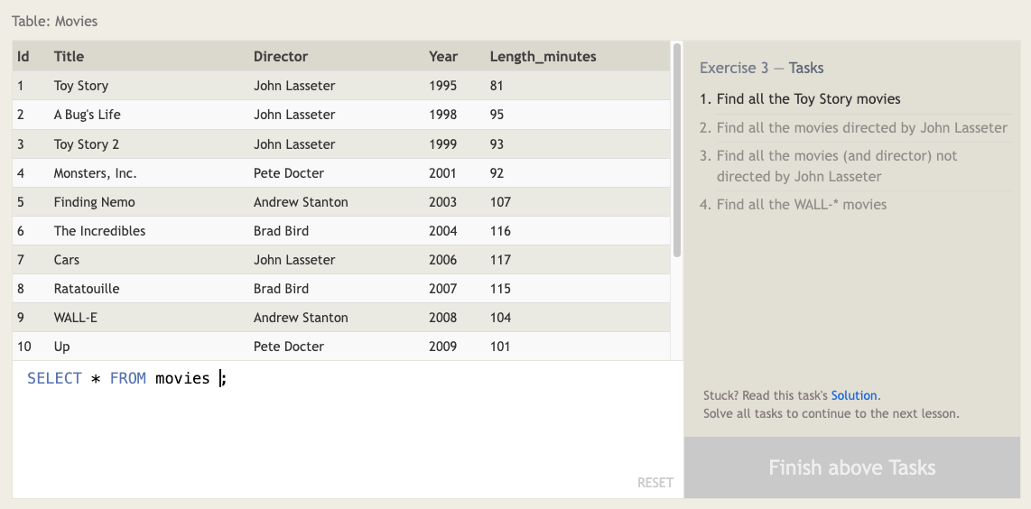This screenshot has width=1031, height=509.
Task: Click the 'Cars' title cell
Action: 67,260
